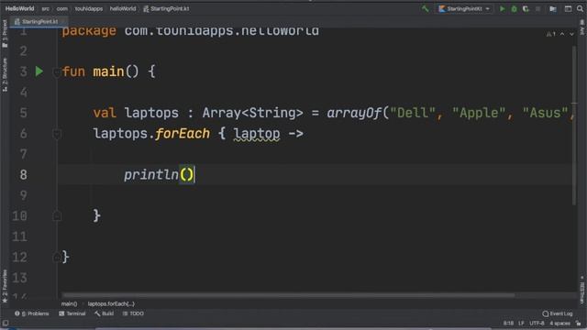Click laptops.forEach{...} in editor breadcrumb

coord(111,303)
